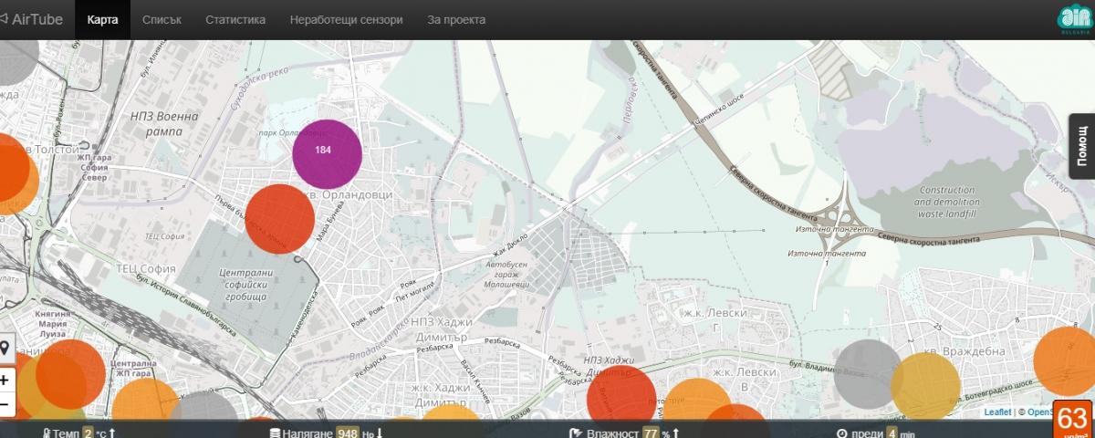The width and height of the screenshot is (1095, 438).
Task: Click the НПЗ Военна рампа label
Action: point(164,122)
